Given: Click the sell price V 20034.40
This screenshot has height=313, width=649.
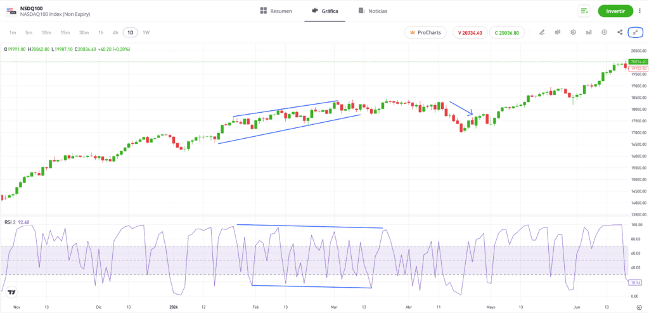Looking at the screenshot, I should (470, 33).
